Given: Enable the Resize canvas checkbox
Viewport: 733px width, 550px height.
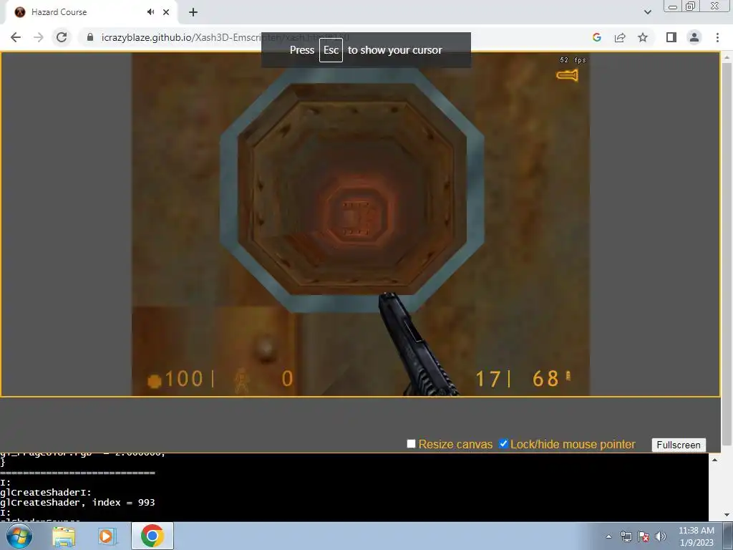Looking at the screenshot, I should click(x=411, y=443).
